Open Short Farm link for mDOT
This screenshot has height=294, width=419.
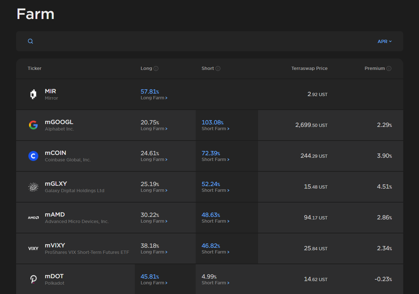click(x=215, y=283)
